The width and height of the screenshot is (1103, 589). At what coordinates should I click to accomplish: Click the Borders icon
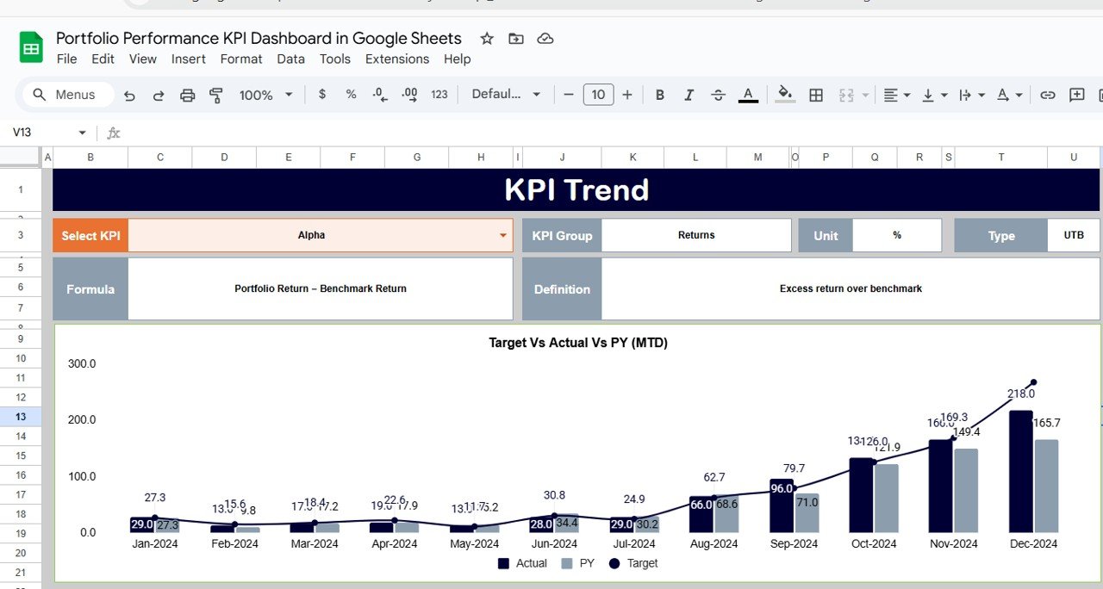click(815, 95)
